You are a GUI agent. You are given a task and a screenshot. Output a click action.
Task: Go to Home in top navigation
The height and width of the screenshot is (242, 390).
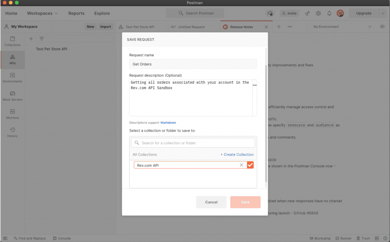[x=11, y=13]
